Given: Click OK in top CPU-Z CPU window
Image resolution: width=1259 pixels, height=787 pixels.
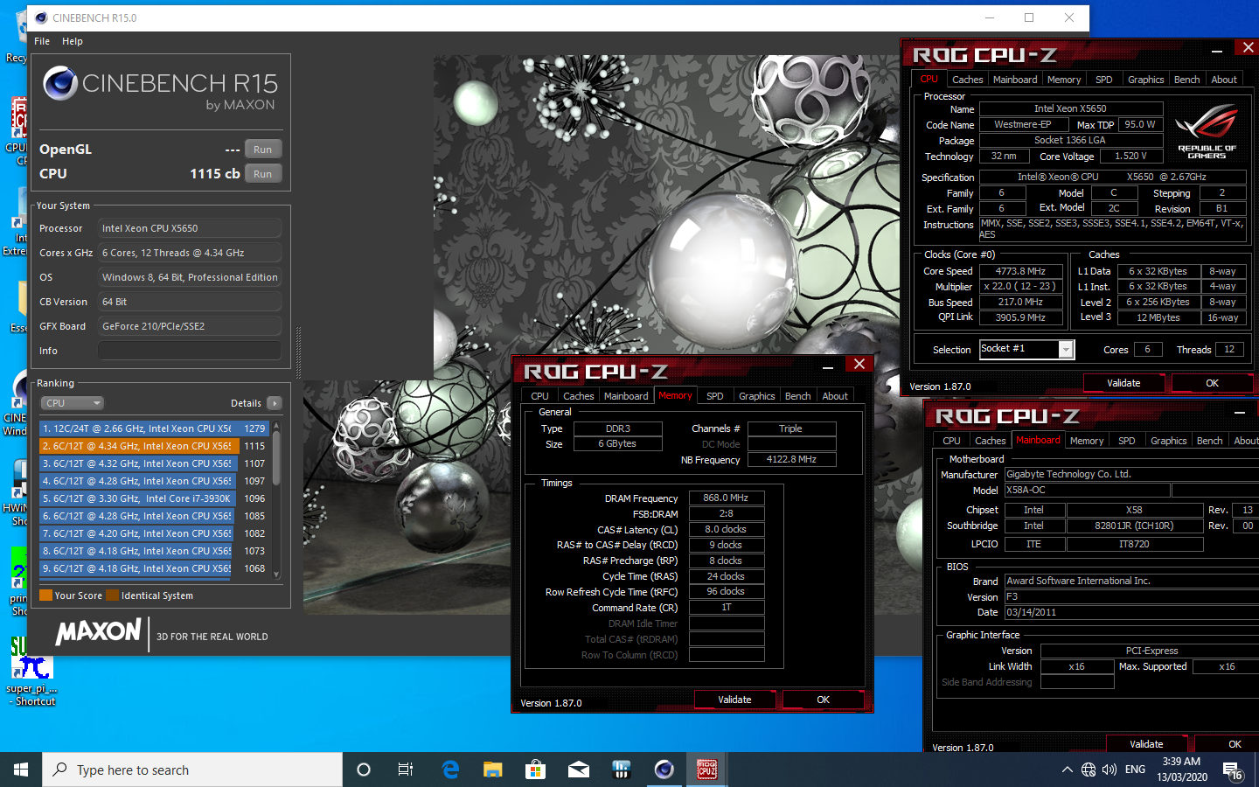Looking at the screenshot, I should click(1212, 383).
